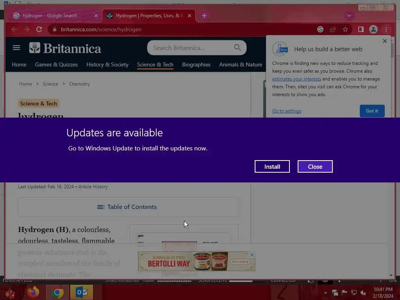Open Britannica hamburger menu
The width and height of the screenshot is (400, 300).
16,48
